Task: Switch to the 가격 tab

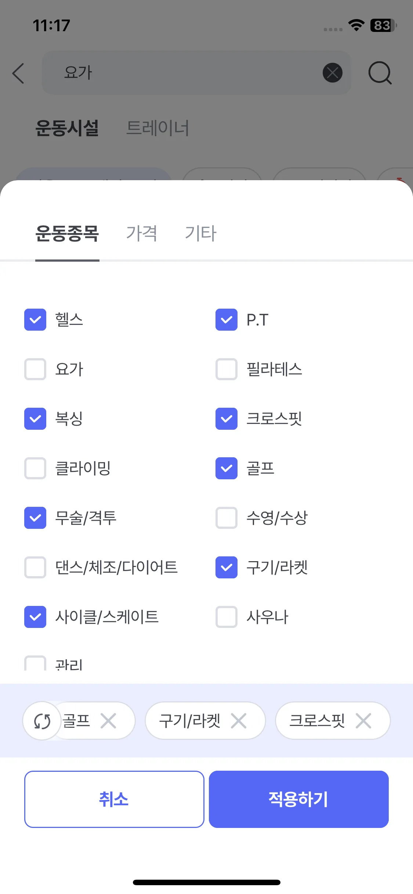Action: [142, 233]
